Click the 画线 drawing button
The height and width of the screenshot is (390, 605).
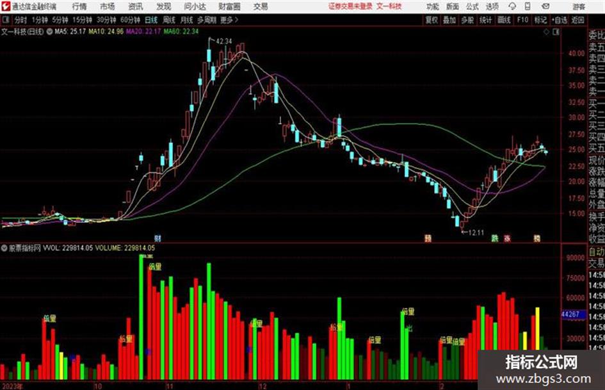click(x=504, y=20)
